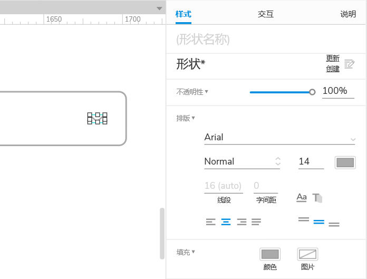Open the Normal font style selector
This screenshot has height=279, width=367.
pos(242,162)
